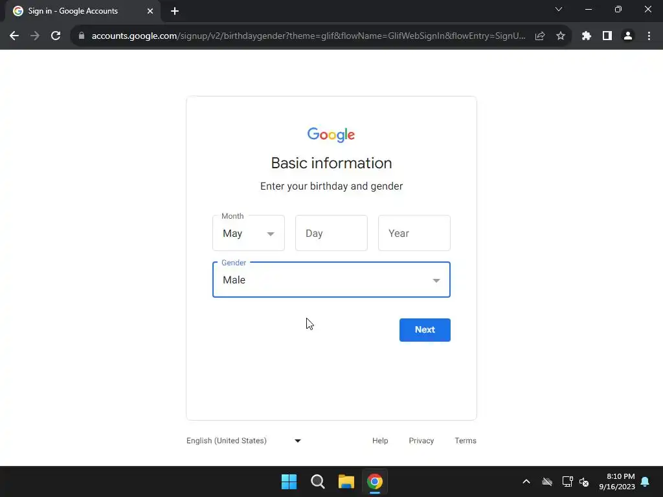663x497 pixels.
Task: Click the Basic information heading
Action: click(331, 163)
